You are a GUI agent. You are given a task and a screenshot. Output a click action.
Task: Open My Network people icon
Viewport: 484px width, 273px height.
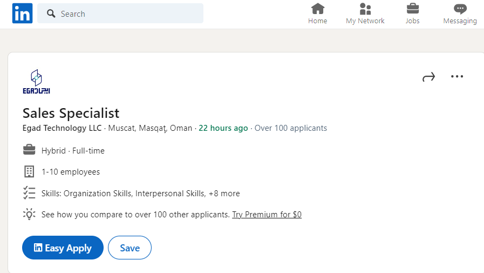coord(365,9)
